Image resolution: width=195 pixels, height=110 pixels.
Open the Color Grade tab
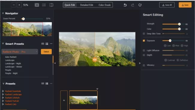click(x=105, y=5)
